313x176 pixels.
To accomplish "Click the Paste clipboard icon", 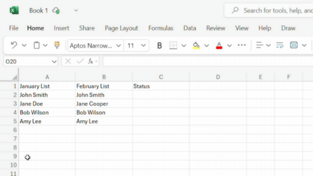I will (36, 45).
